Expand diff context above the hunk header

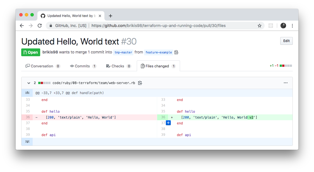pos(27,92)
